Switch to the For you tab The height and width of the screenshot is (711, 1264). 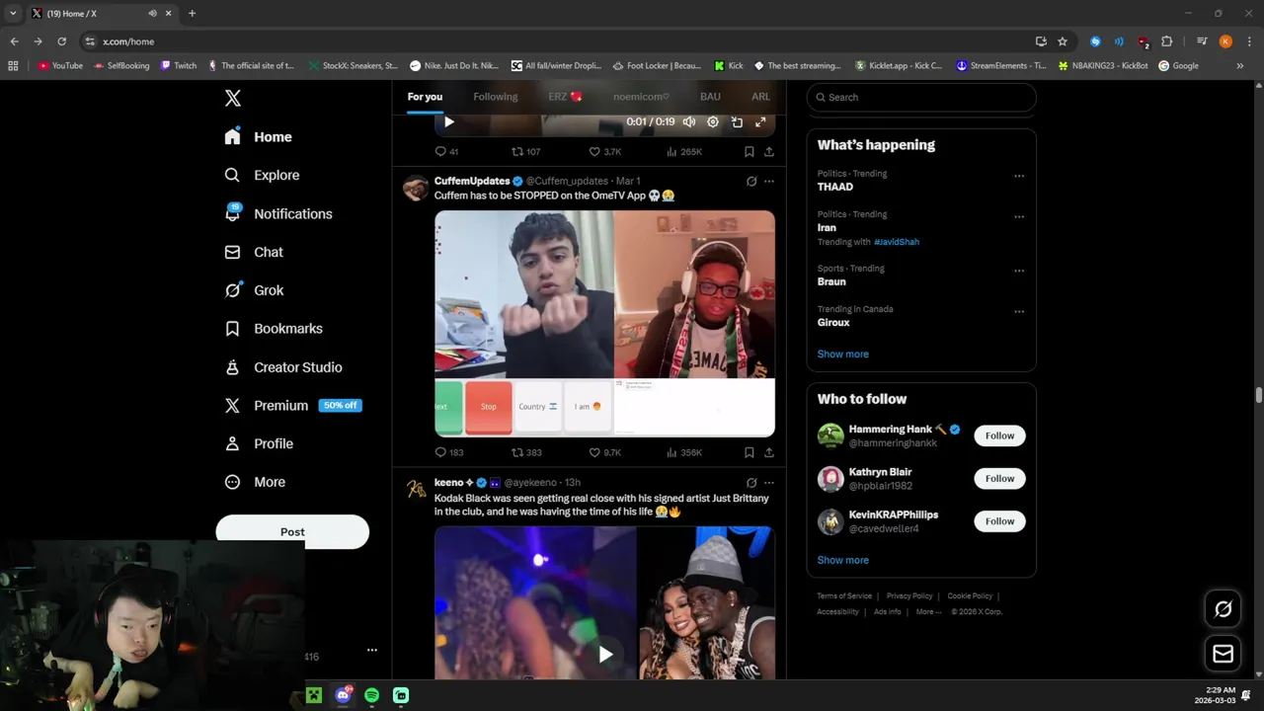(x=425, y=97)
